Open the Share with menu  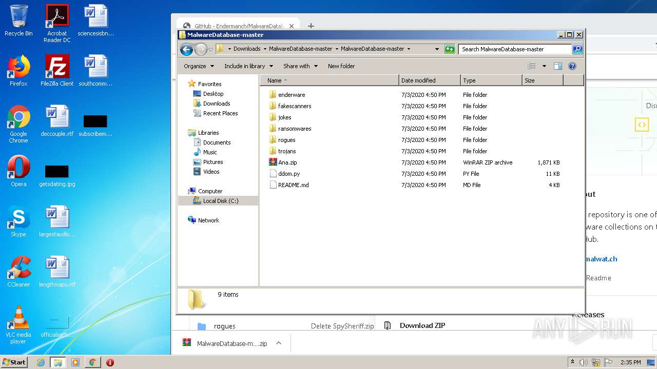point(300,66)
